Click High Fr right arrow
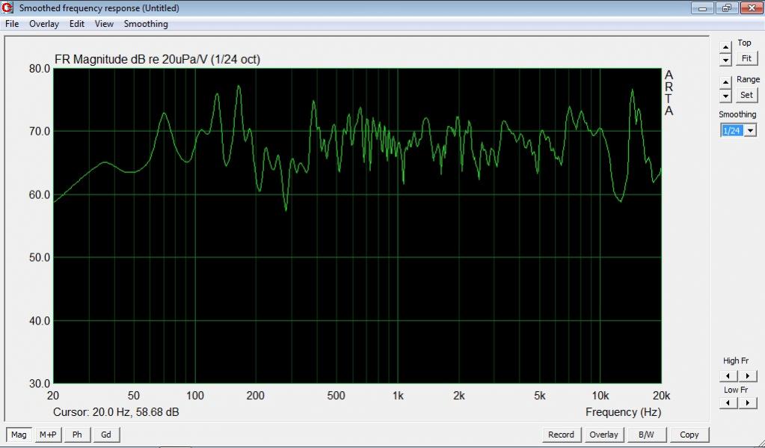Screen dimensions: 765x448 click(748, 375)
